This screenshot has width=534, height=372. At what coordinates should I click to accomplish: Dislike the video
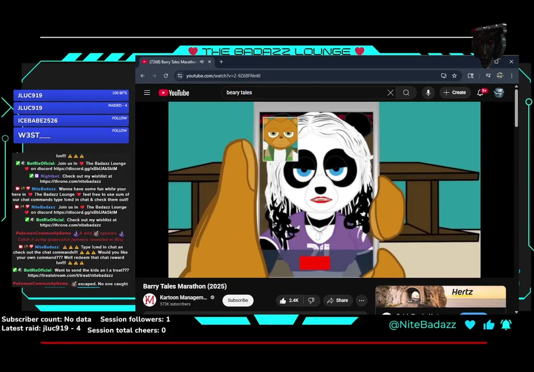coord(311,301)
